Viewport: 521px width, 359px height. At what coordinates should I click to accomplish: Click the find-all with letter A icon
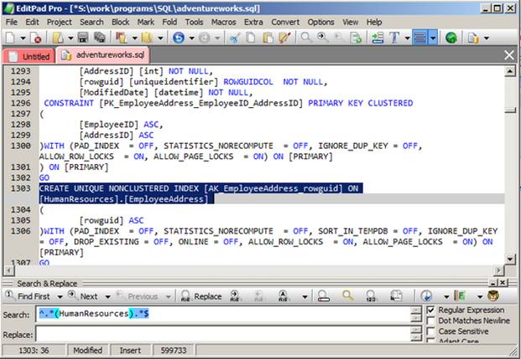283,295
